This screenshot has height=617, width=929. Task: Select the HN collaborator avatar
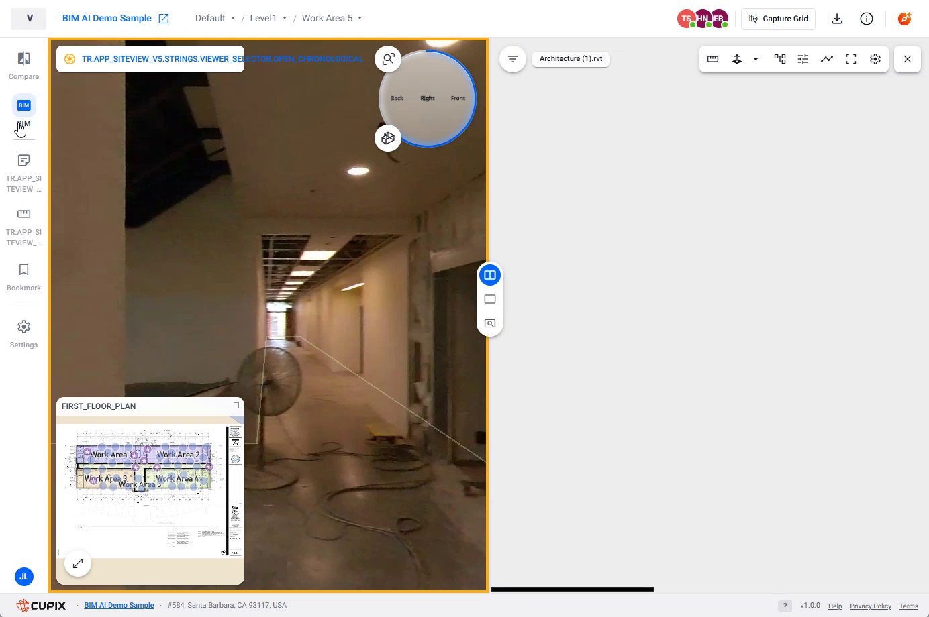(702, 19)
